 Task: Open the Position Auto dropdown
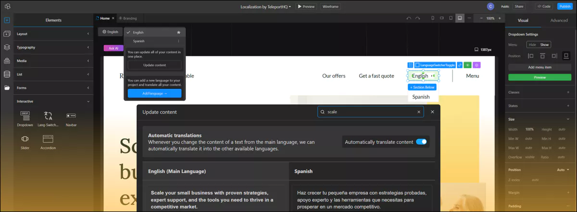point(563,170)
